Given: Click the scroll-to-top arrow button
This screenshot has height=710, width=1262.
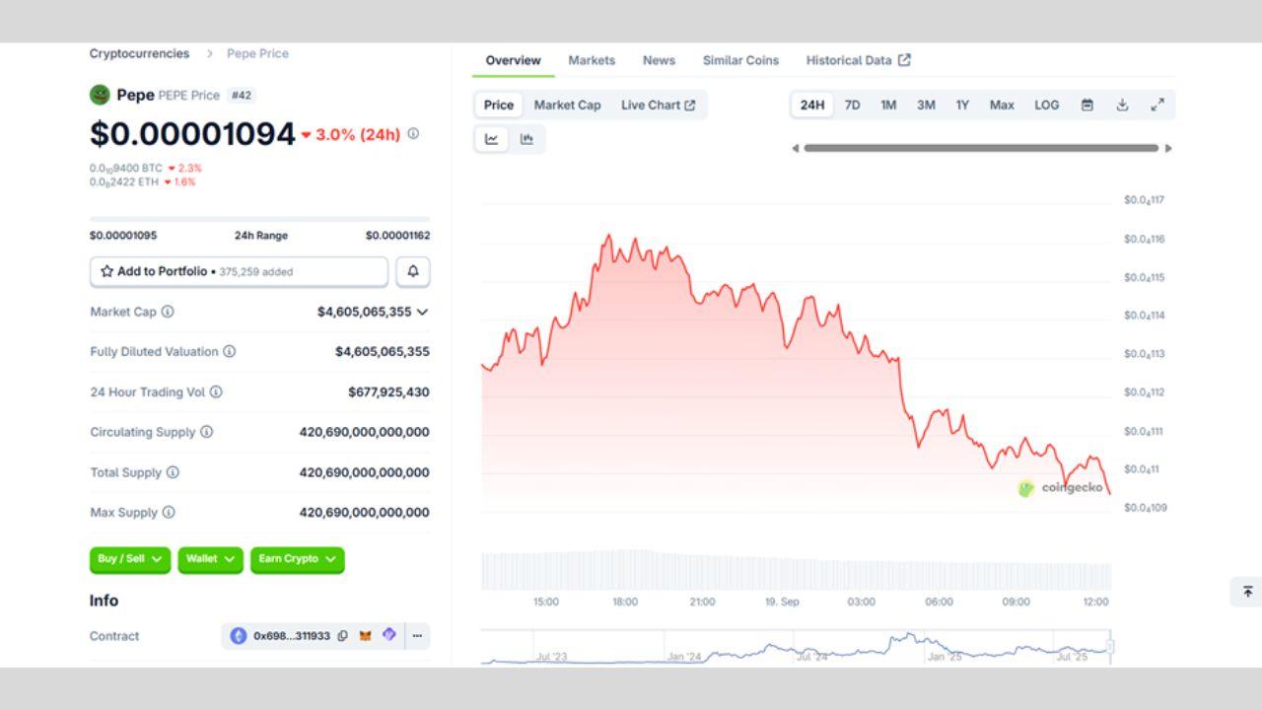Looking at the screenshot, I should (x=1247, y=592).
